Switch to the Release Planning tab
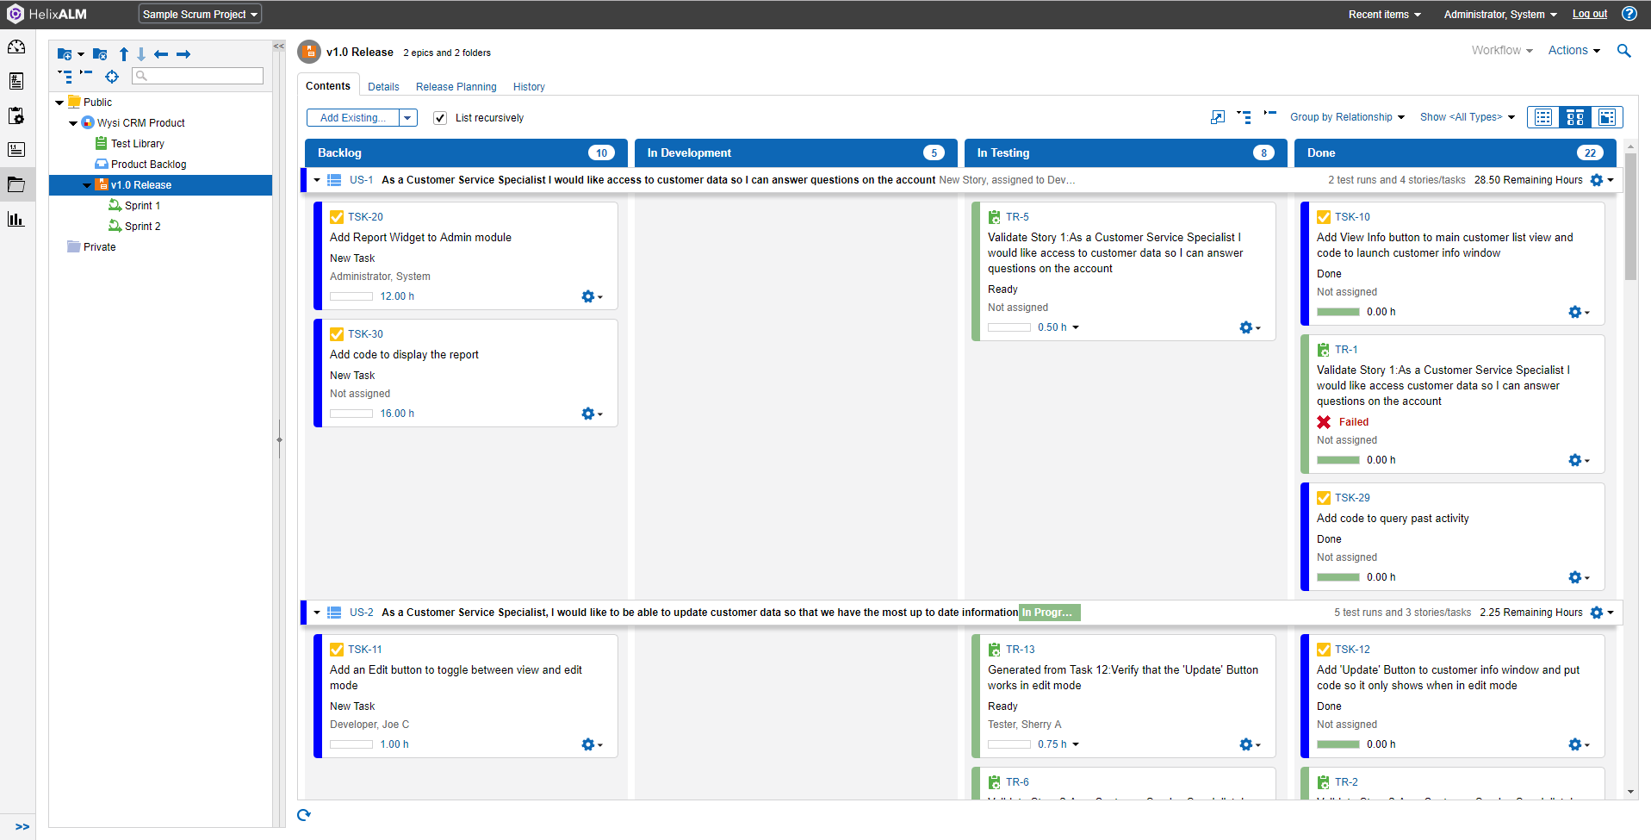Screen dimensions: 1651x840 pyautogui.click(x=456, y=87)
